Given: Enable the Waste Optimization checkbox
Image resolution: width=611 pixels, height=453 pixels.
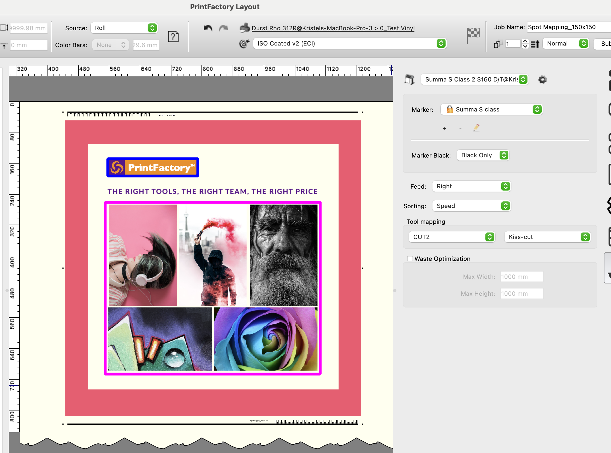Looking at the screenshot, I should (410, 259).
